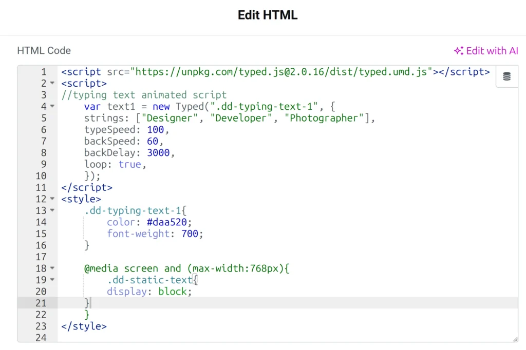
Task: Click the empty line 24 in the editor
Action: pyautogui.click(x=288, y=337)
